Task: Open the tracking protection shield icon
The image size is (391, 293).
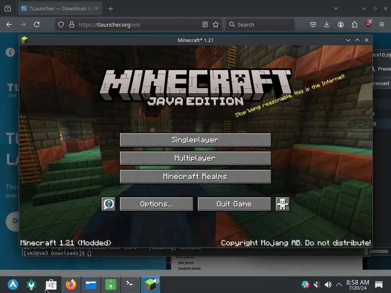Action: (61, 24)
